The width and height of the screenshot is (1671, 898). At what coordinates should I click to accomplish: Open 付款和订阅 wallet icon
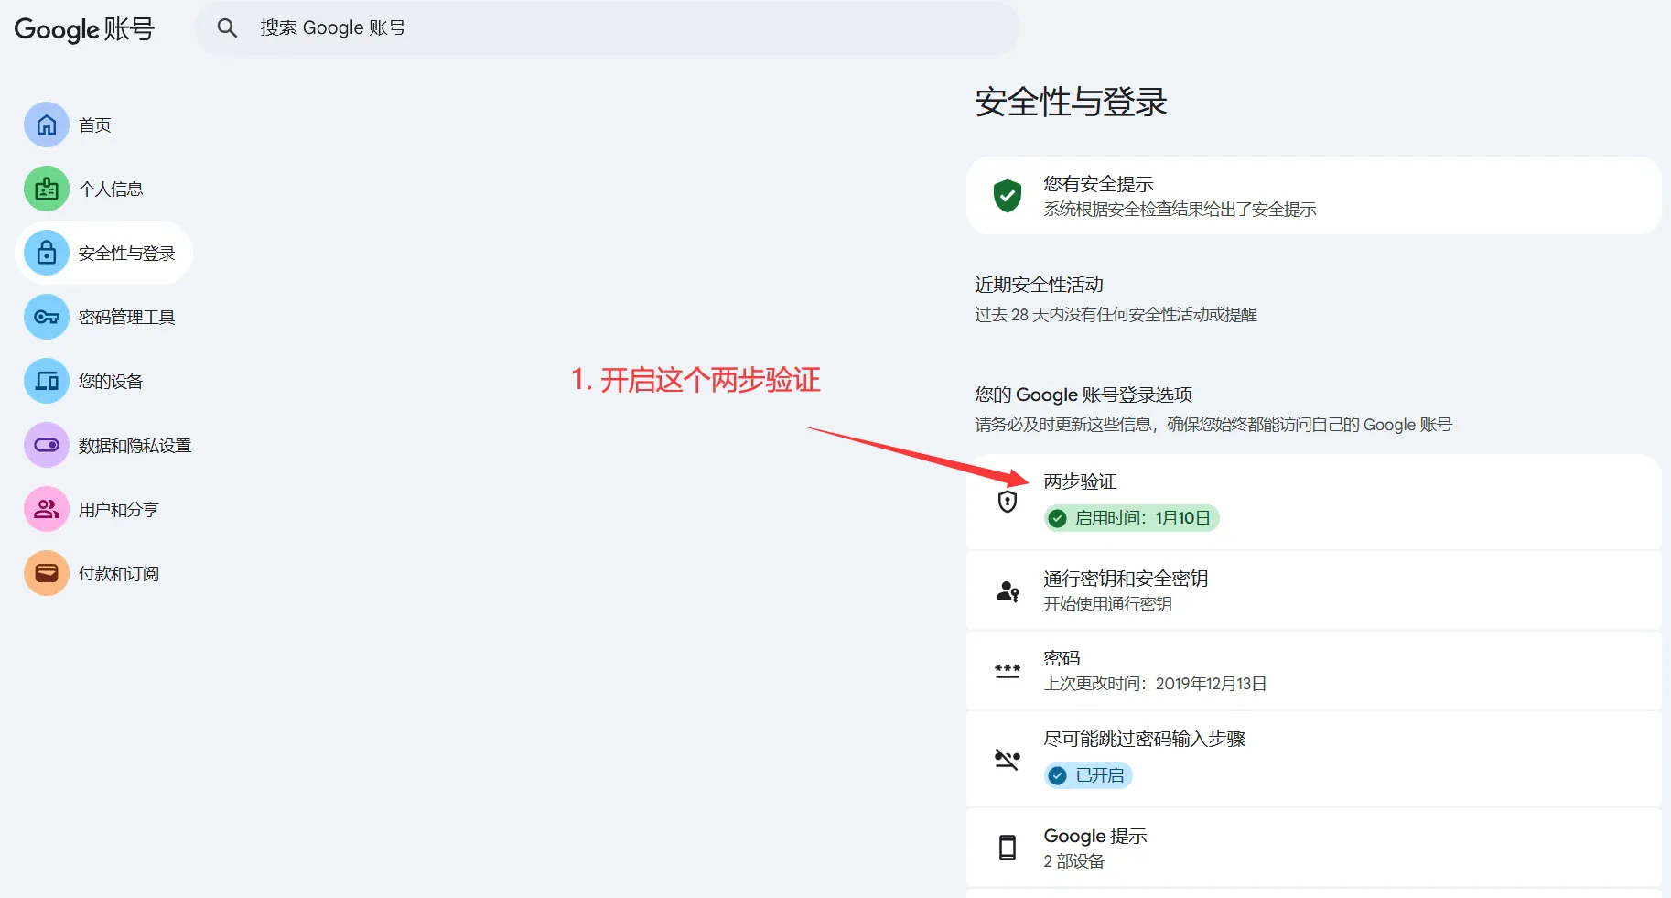click(46, 573)
